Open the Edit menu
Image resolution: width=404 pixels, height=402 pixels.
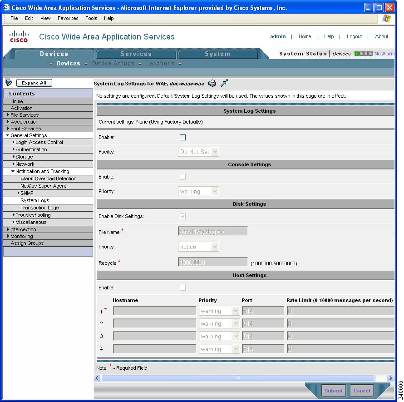pos(29,18)
